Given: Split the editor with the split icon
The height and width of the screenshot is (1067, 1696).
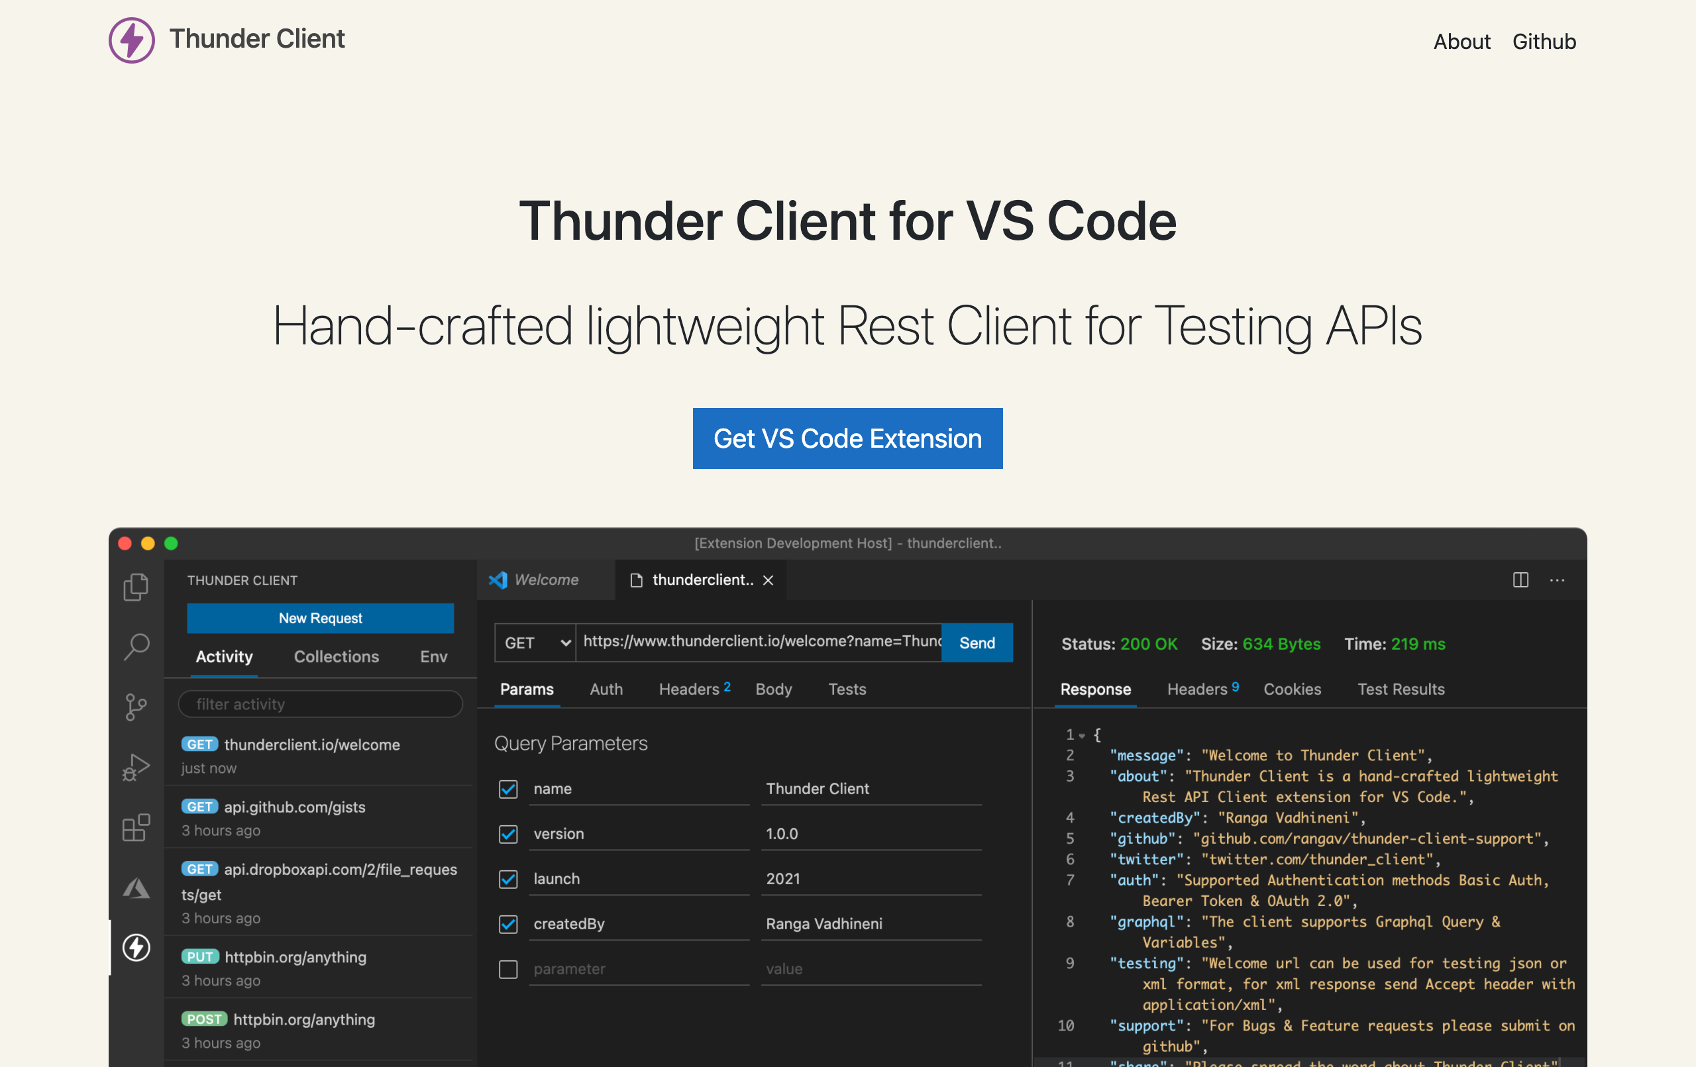Looking at the screenshot, I should pyautogui.click(x=1519, y=580).
